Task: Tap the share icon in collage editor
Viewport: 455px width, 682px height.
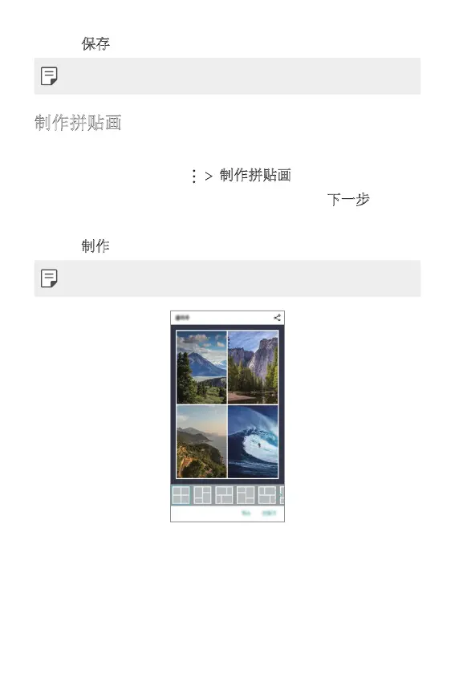Action: tap(277, 318)
